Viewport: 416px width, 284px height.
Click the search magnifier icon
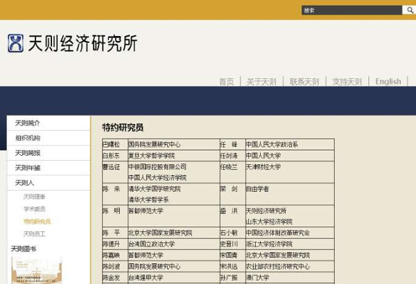410,10
